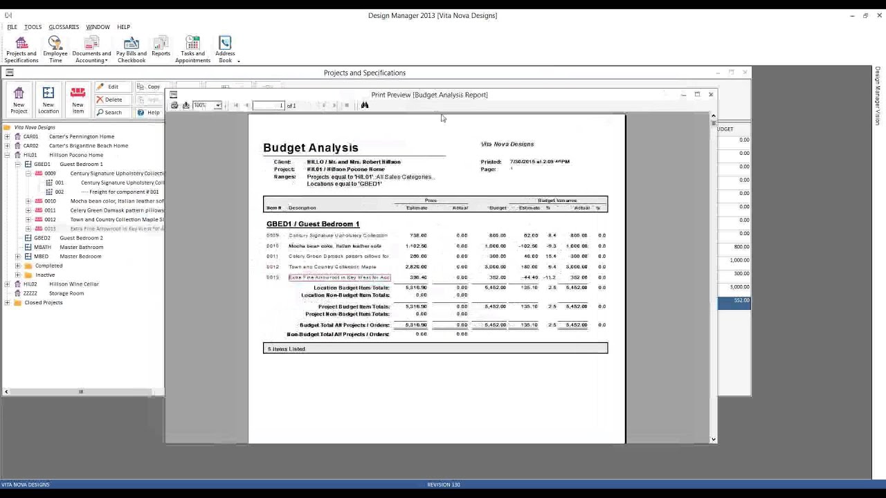Collapse the GBED1 Guest Bedroom 1 node
The height and width of the screenshot is (498, 886).
18,164
